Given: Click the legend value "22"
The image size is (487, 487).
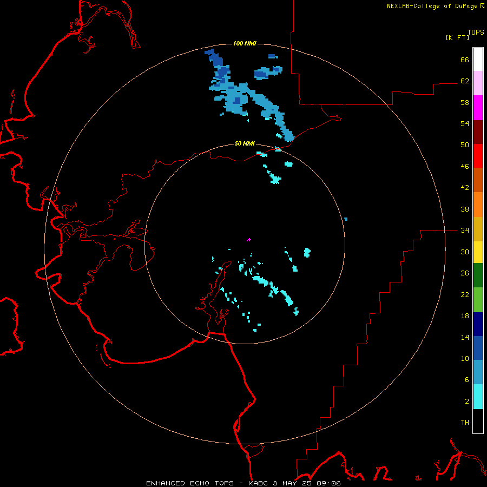Looking at the screenshot, I should pos(465,294).
